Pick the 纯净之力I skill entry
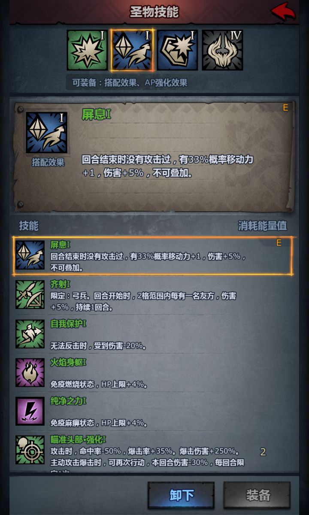 pos(152,412)
